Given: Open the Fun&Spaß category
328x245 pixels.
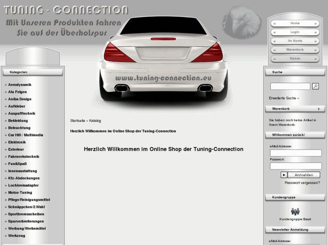Looking at the screenshot, I should tap(17, 164).
